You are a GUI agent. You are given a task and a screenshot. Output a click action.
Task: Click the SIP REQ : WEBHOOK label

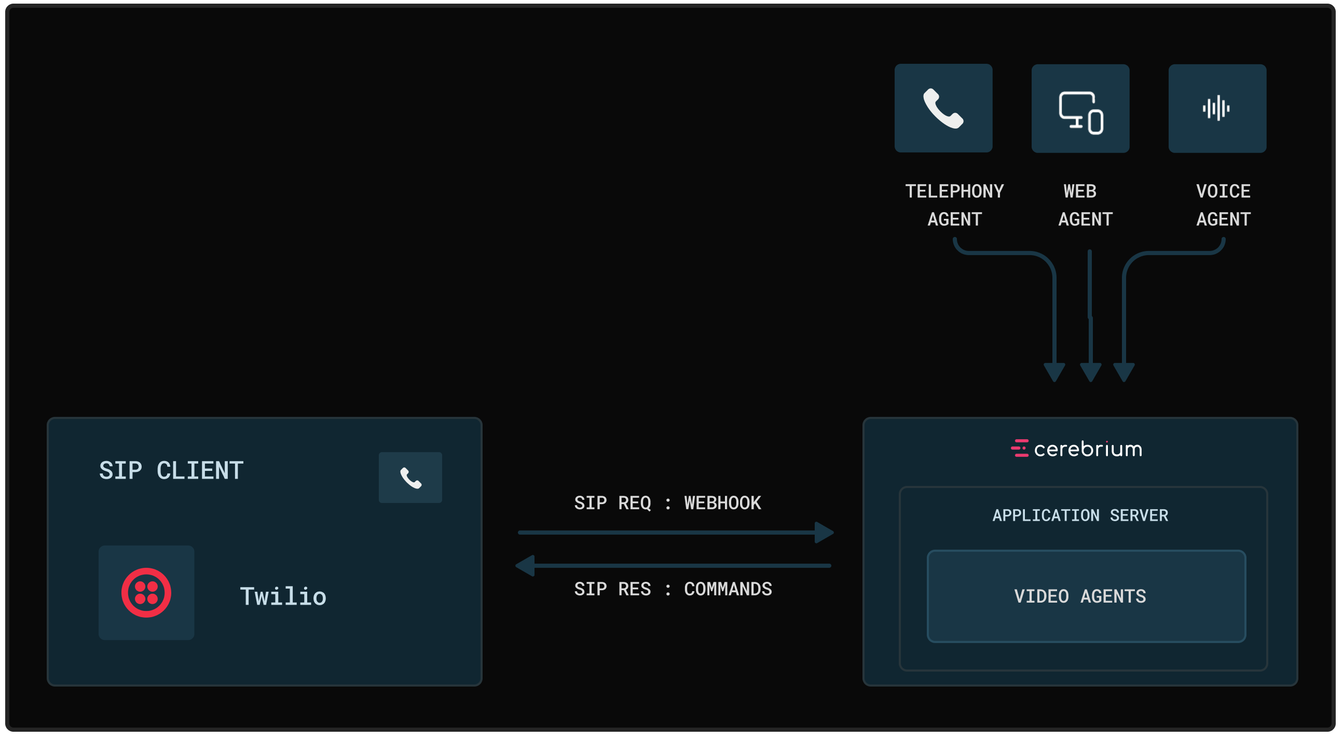click(x=667, y=503)
